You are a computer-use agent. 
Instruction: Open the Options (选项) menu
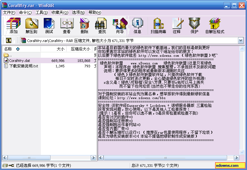coord(78,13)
